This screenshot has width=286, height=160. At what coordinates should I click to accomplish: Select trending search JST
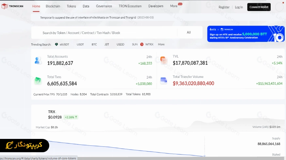click(x=107, y=44)
